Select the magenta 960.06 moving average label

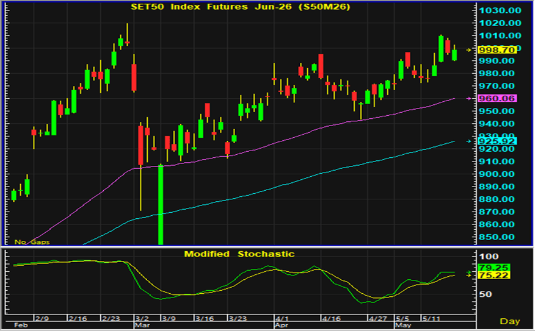click(x=497, y=98)
